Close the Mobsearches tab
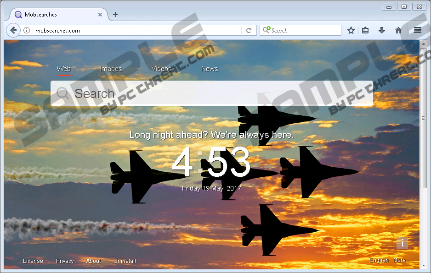Screen dimensions: 431x273 100,15
